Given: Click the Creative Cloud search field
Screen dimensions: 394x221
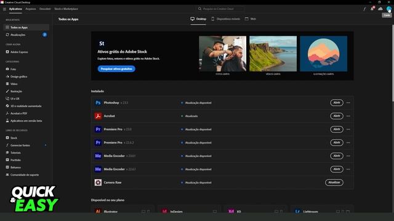Looking at the screenshot, I should (220, 9).
